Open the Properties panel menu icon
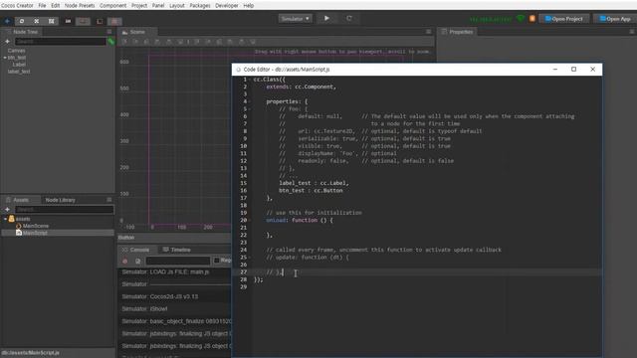 (x=632, y=32)
